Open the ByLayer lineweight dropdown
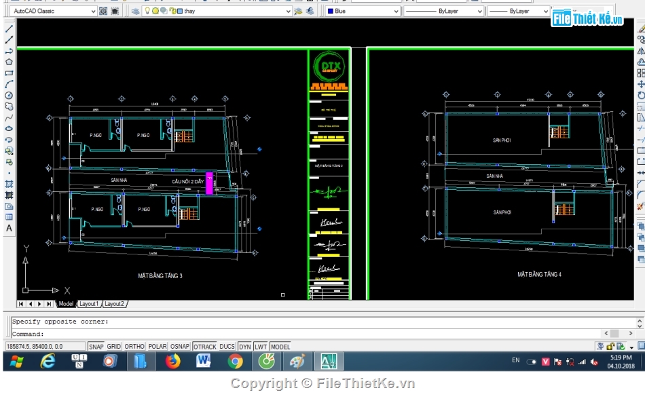Viewport: 645px width, 403px height. 546,11
